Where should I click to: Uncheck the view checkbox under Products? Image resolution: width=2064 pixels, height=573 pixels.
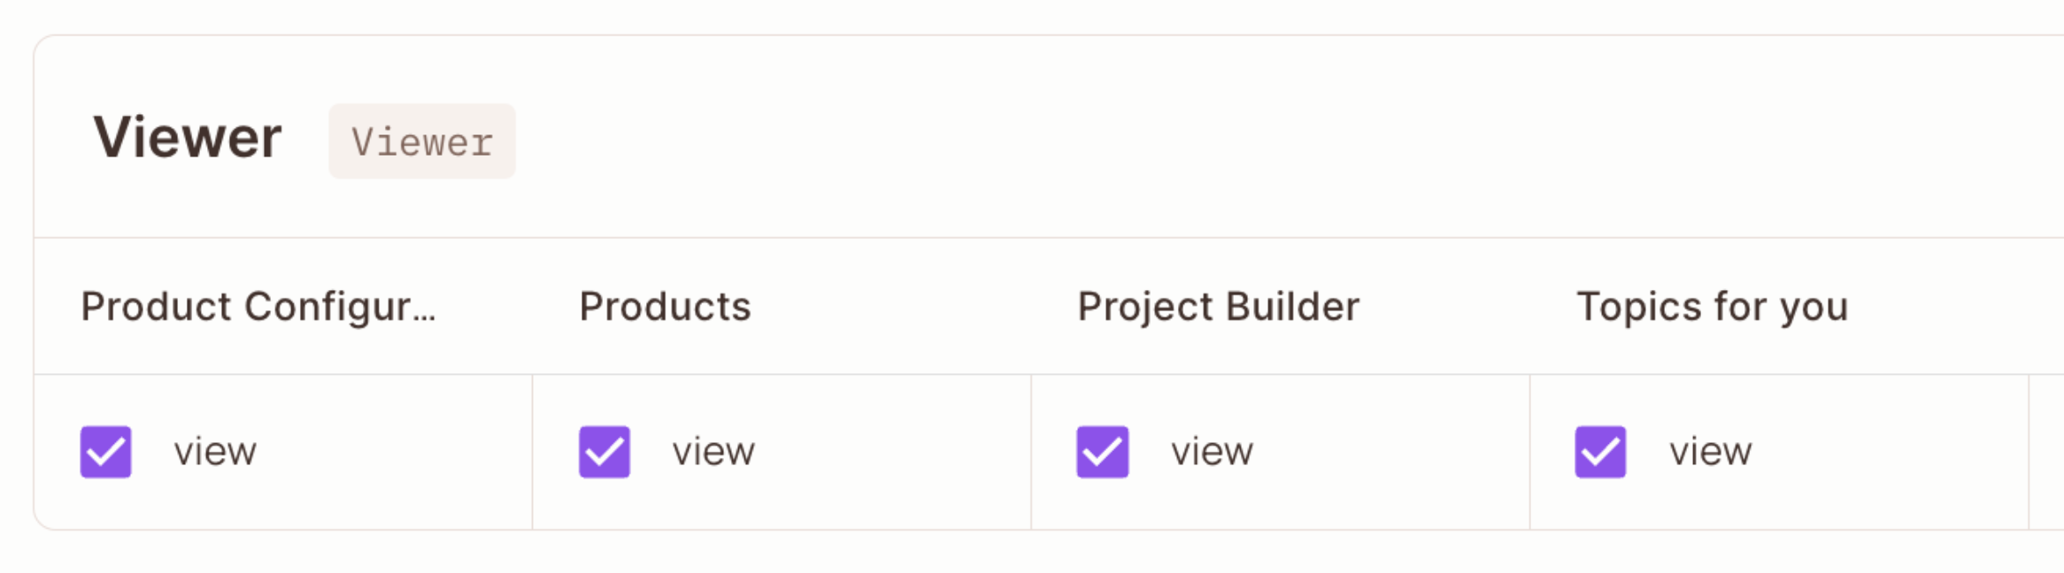pos(605,452)
